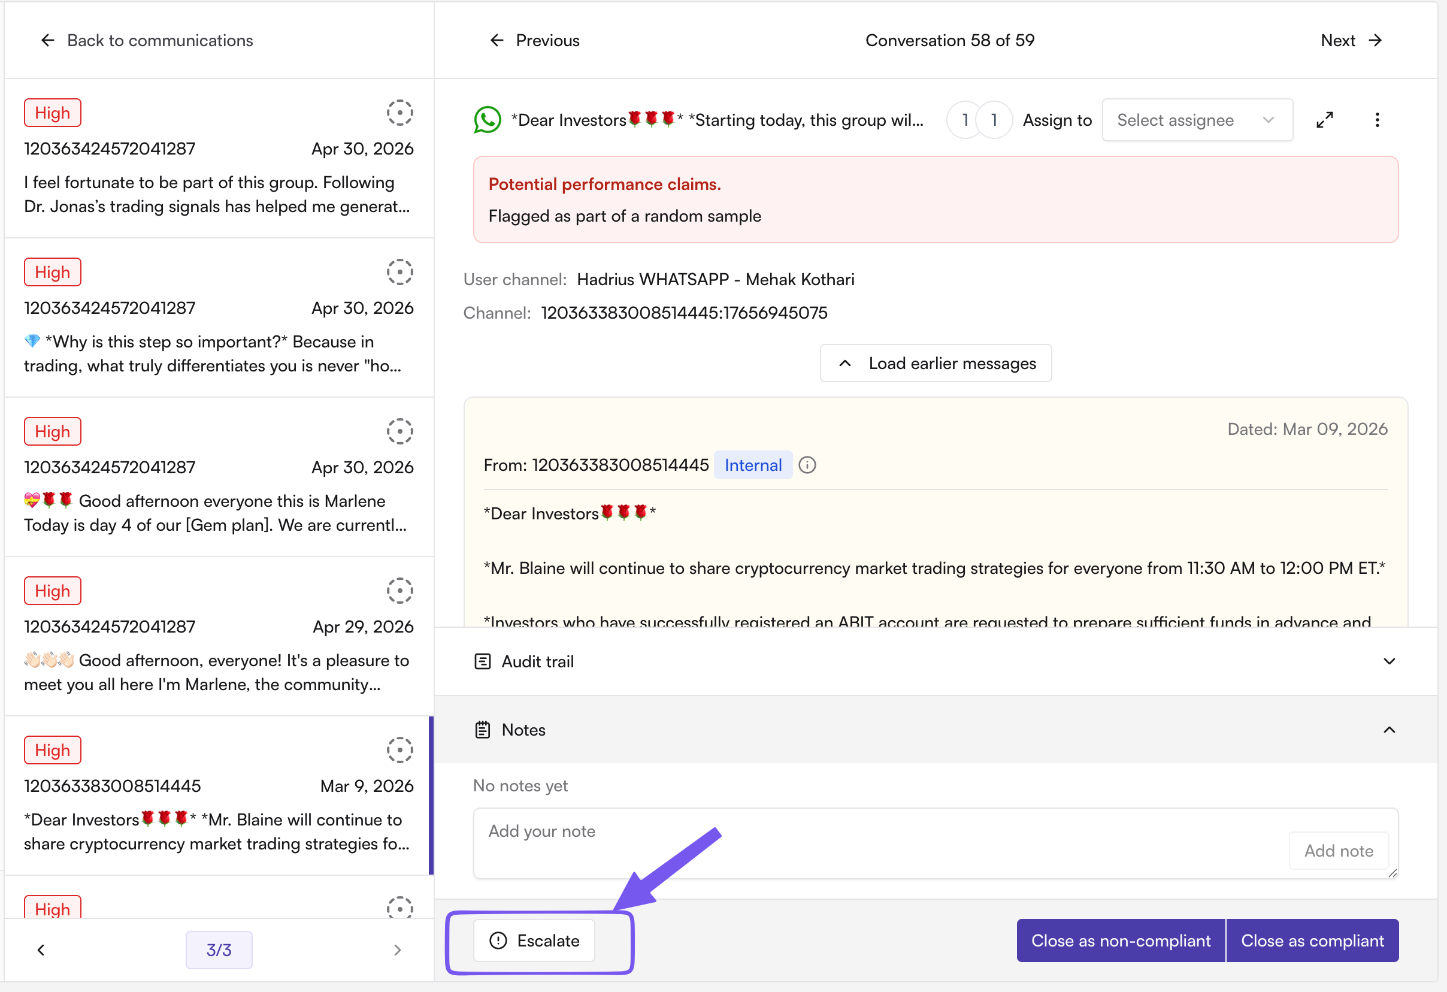Click the WhatsApp icon in conversation header
The height and width of the screenshot is (992, 1447).
(488, 120)
